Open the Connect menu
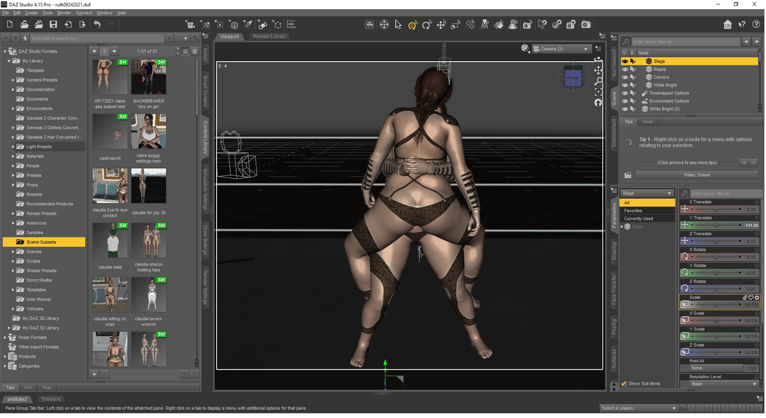 (x=84, y=13)
